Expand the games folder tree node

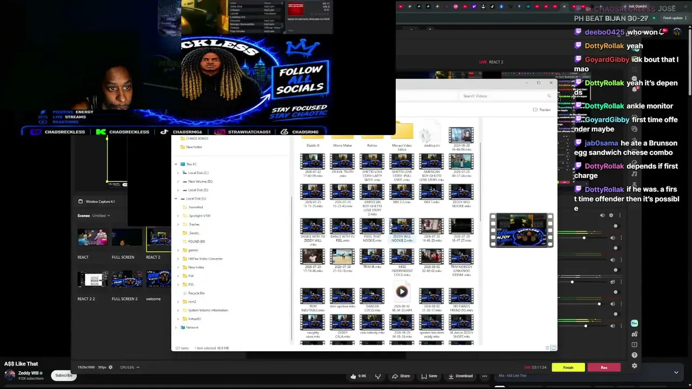point(178,250)
